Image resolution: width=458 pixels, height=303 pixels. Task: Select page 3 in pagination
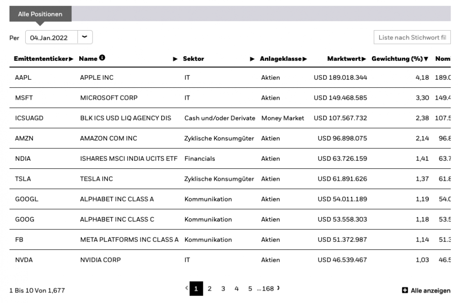point(223,289)
